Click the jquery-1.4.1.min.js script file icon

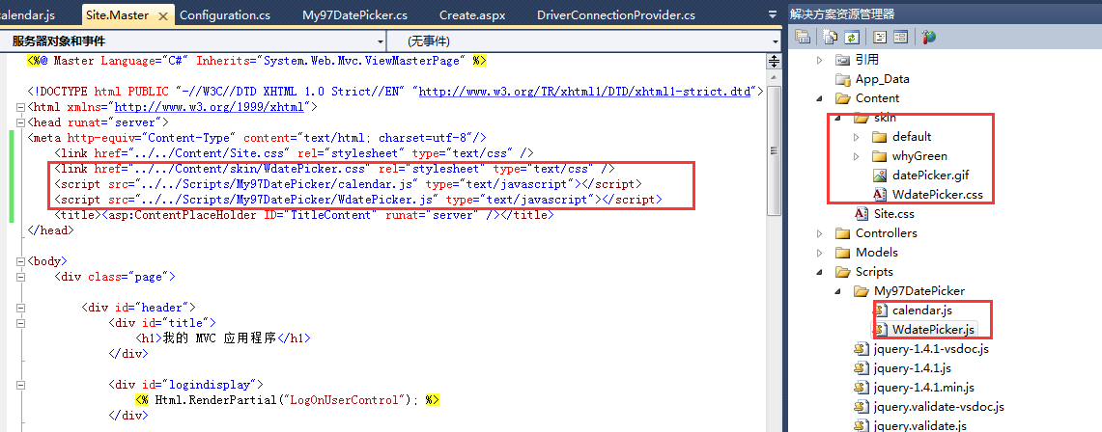(861, 387)
